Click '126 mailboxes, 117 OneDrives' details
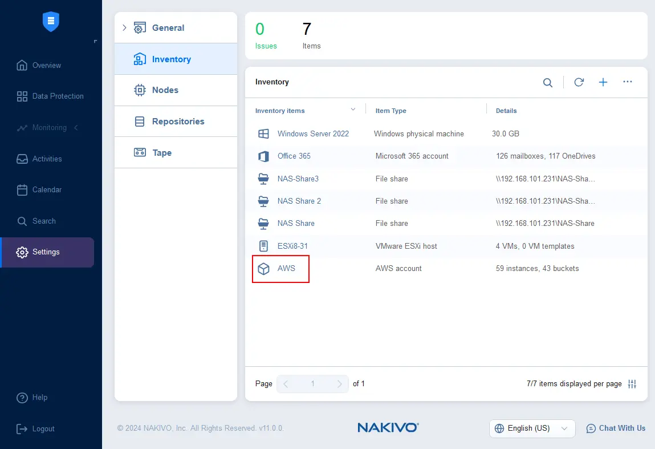This screenshot has height=449, width=655. tap(546, 156)
